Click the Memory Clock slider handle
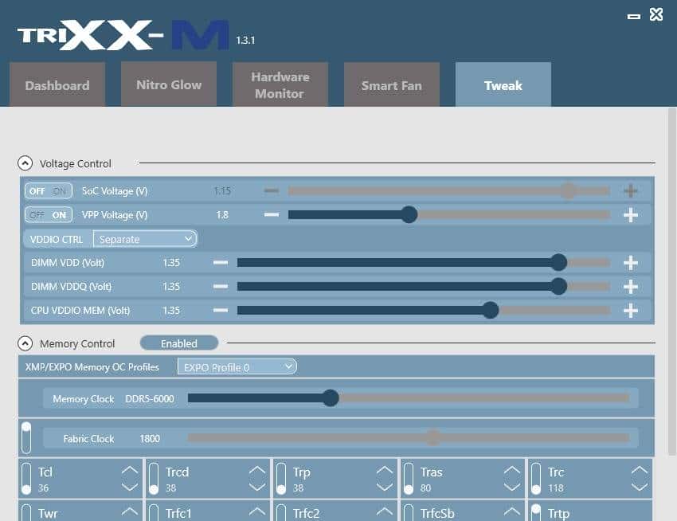The height and width of the screenshot is (521, 677). tap(331, 398)
